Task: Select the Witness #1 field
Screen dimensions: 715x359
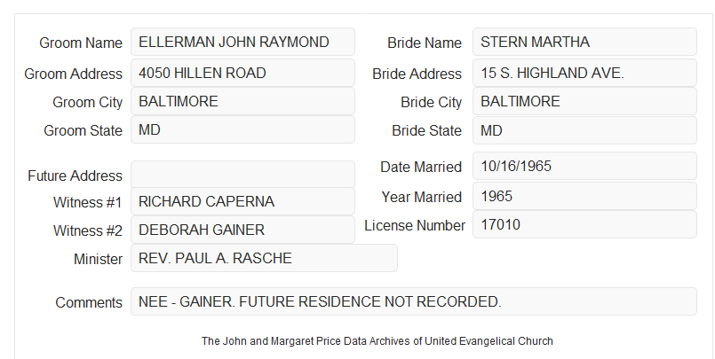Action: 242,201
